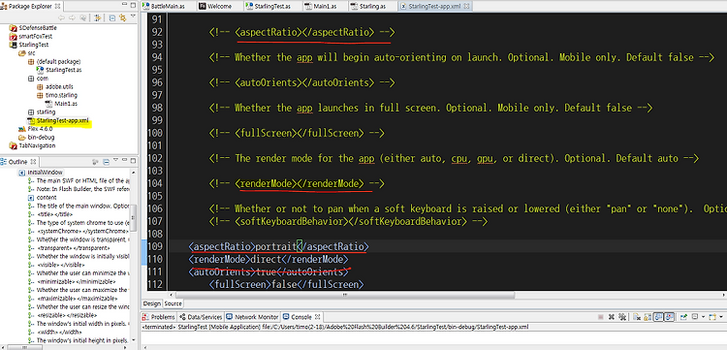Image resolution: width=727 pixels, height=350 pixels.
Task: Select the title element in Outline
Action: tap(51, 214)
